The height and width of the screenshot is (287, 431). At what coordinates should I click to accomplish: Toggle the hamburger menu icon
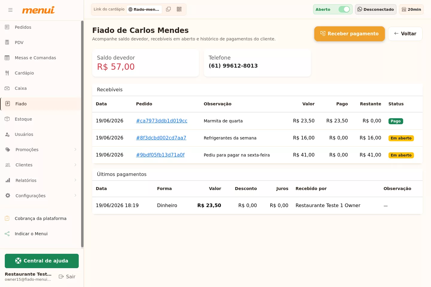pos(10,10)
